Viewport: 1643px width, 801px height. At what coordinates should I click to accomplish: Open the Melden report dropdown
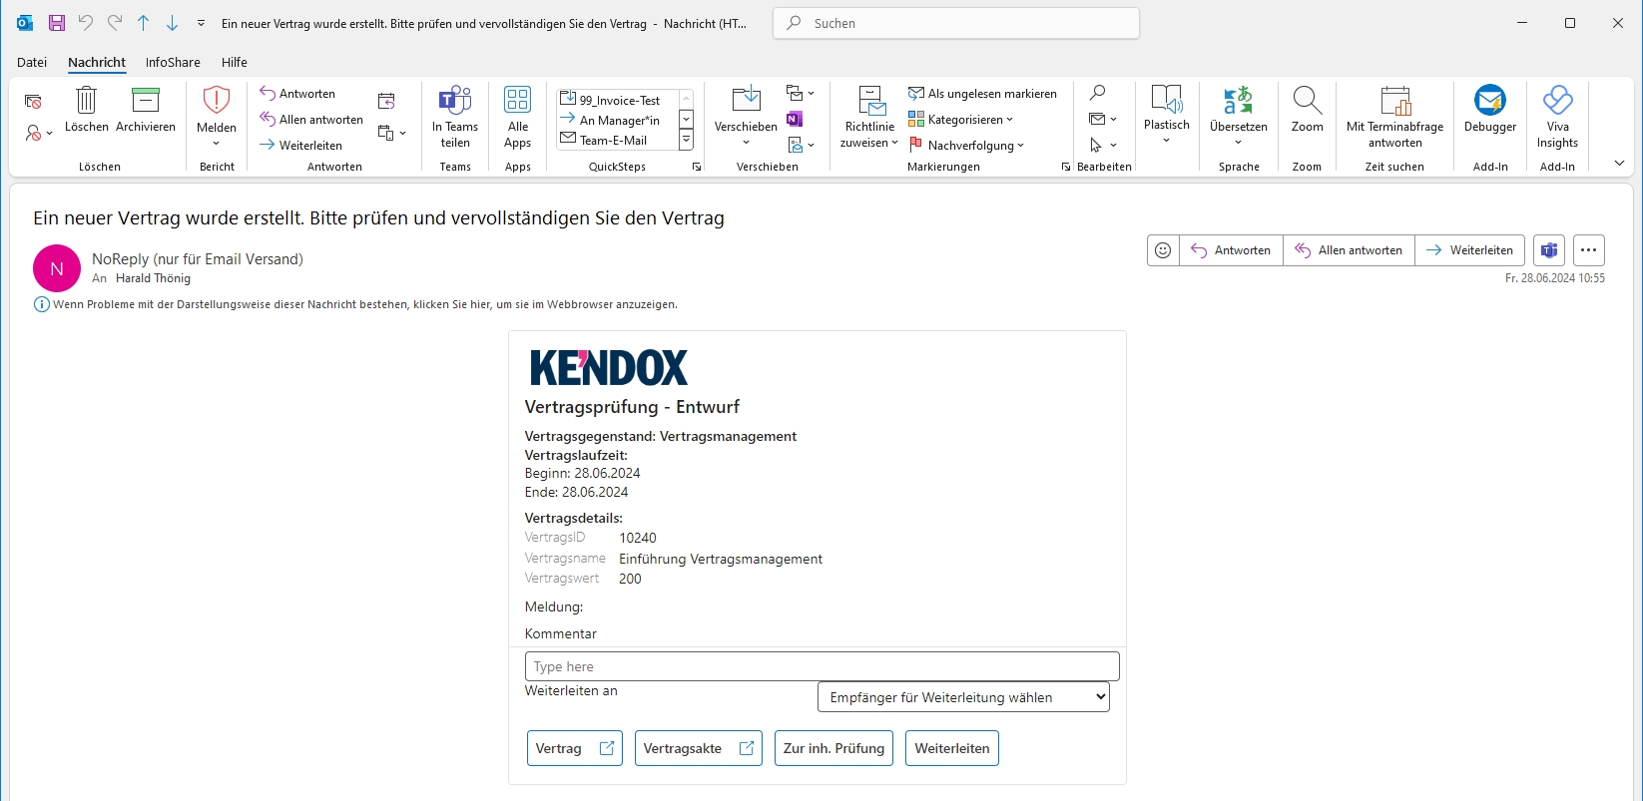(x=217, y=116)
